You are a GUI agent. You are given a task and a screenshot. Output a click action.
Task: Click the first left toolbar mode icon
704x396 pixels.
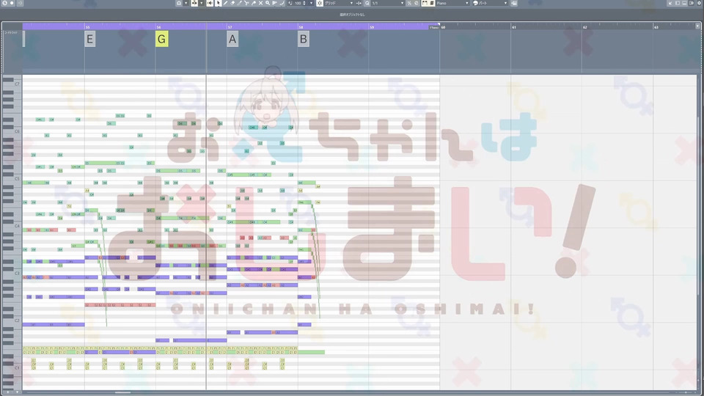179,3
